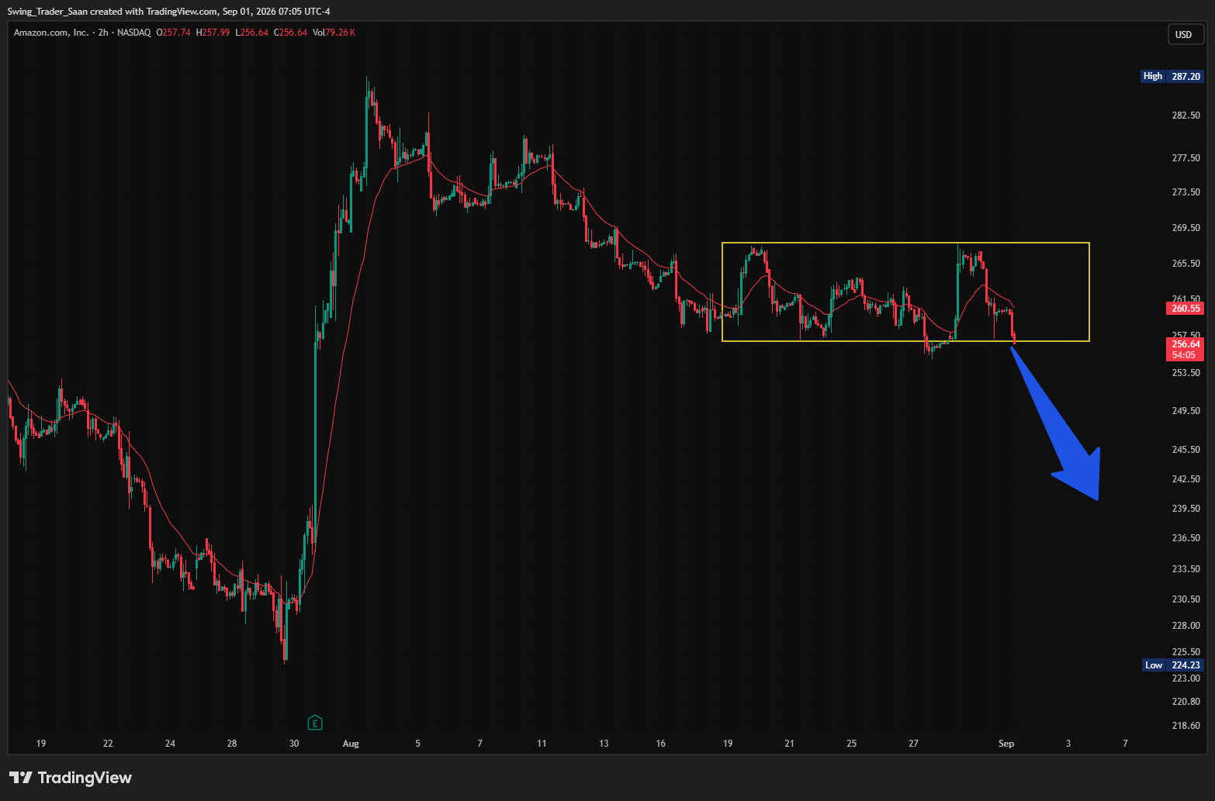
Task: Select the red 260.55 moving average label
Action: [x=1186, y=308]
